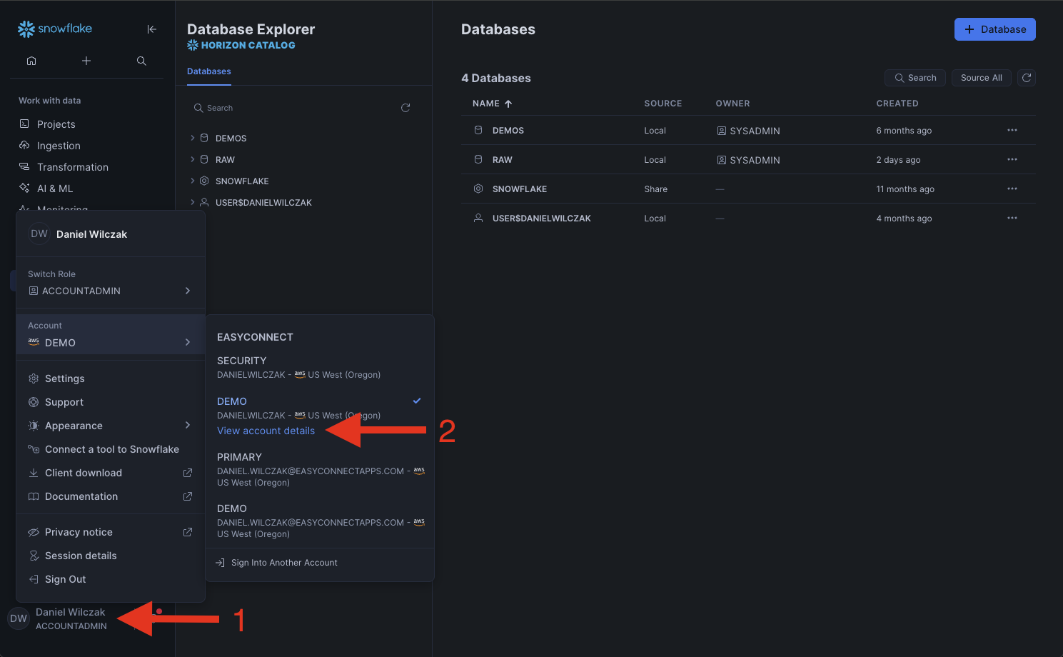Click the plus create icon in sidebar
The width and height of the screenshot is (1063, 657).
[86, 61]
